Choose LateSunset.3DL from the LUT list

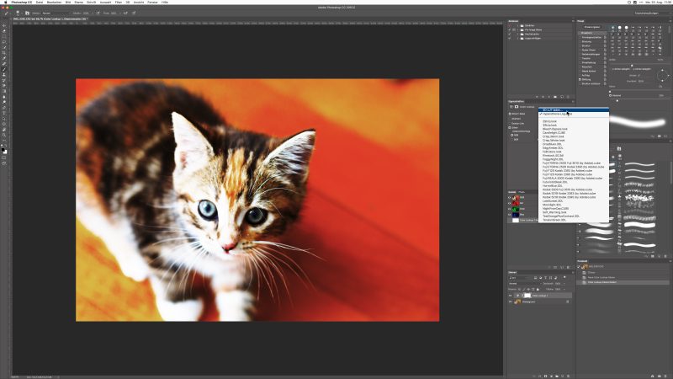pyautogui.click(x=574, y=200)
